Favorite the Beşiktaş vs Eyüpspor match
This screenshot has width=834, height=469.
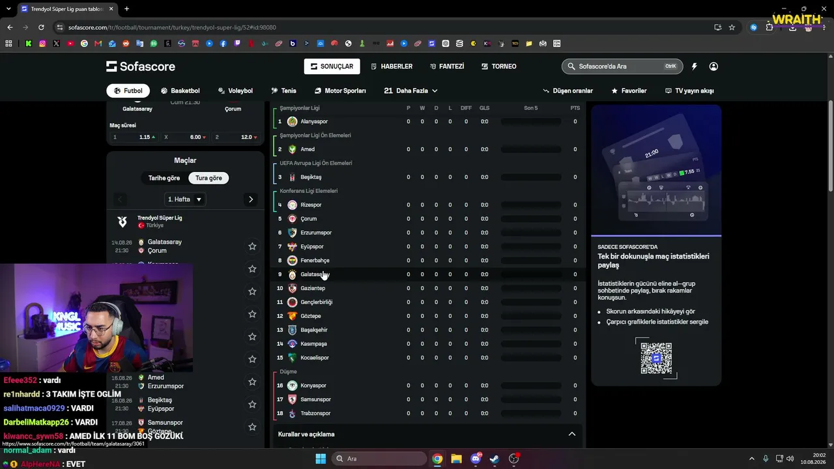pyautogui.click(x=252, y=405)
